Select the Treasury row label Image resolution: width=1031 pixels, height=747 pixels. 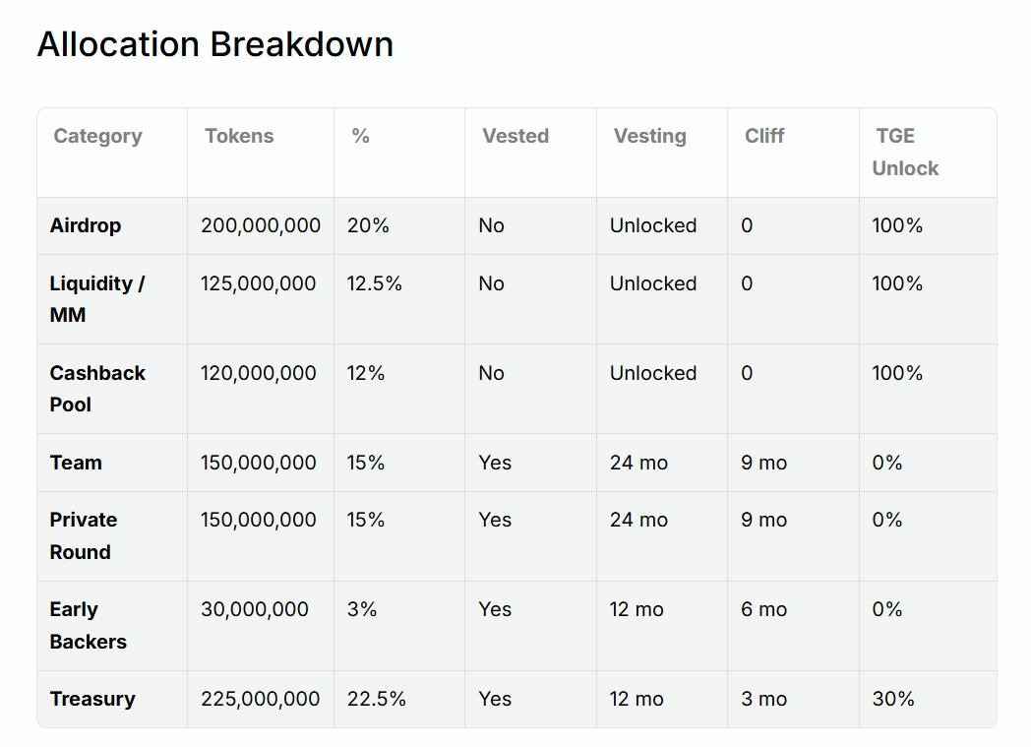click(92, 699)
